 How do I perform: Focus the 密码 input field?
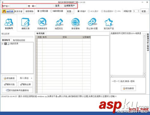[x=45, y=6]
